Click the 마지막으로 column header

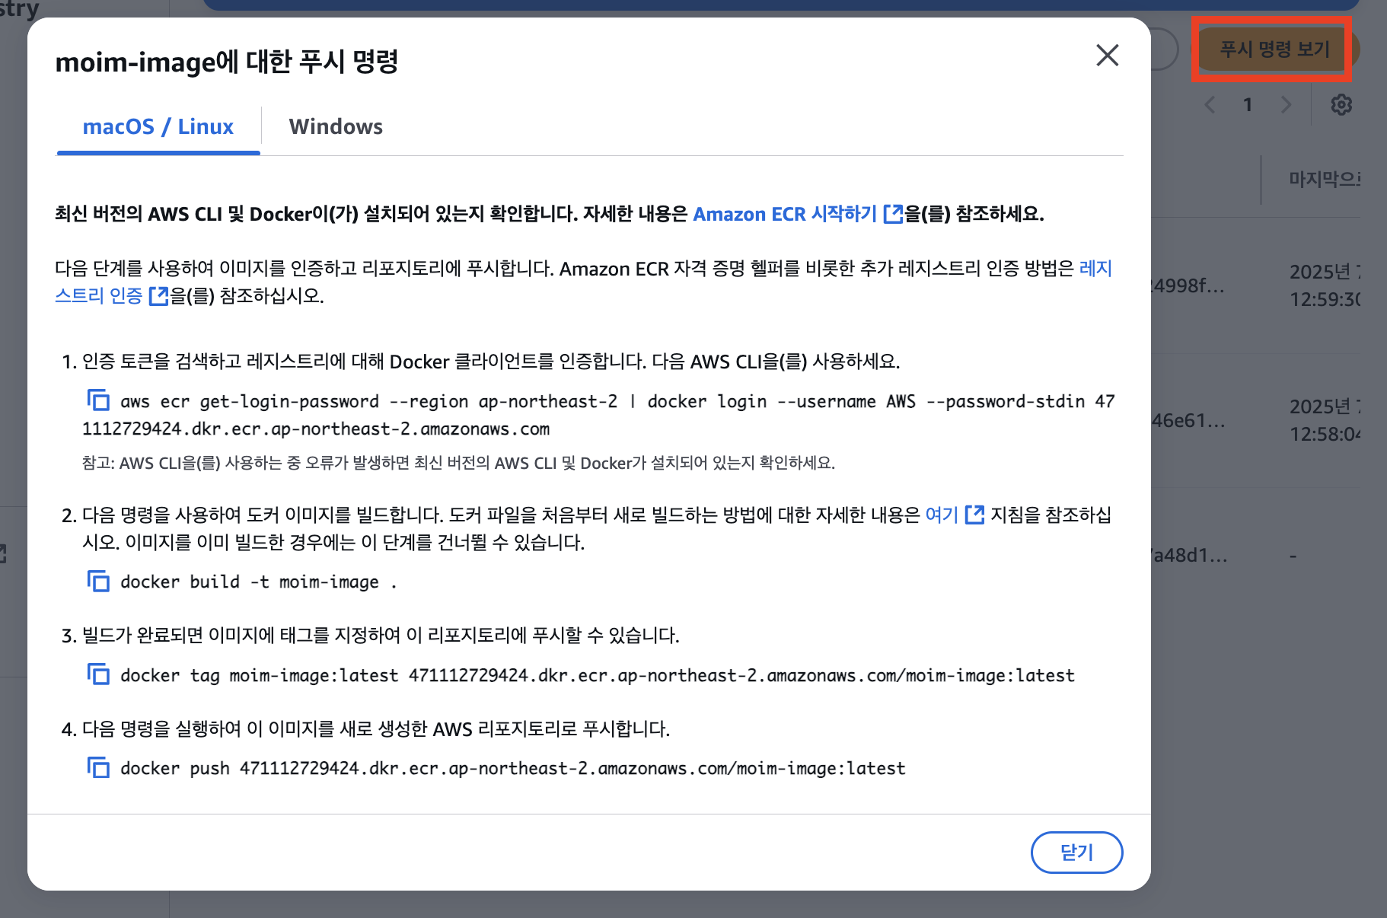pyautogui.click(x=1323, y=180)
